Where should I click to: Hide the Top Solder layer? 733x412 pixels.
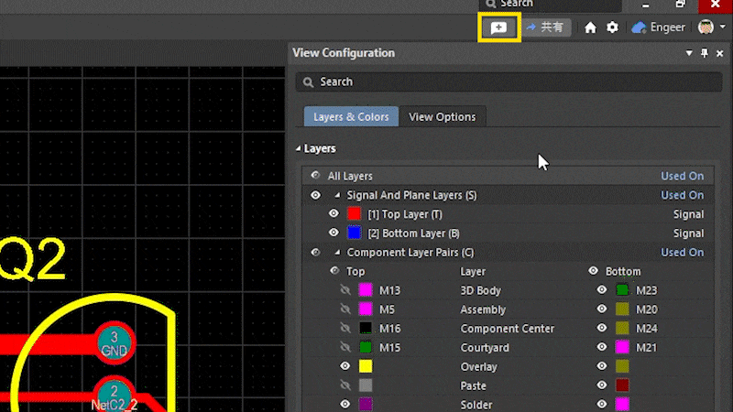coord(345,404)
